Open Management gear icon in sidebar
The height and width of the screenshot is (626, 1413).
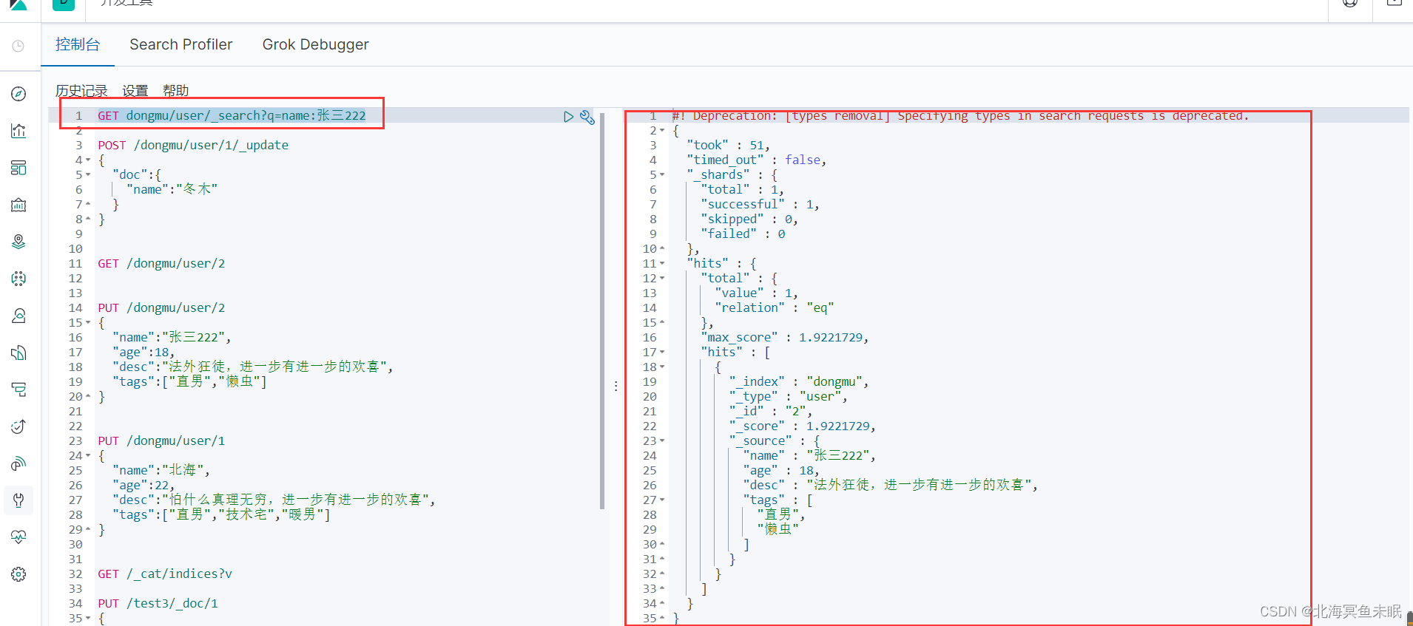point(18,574)
